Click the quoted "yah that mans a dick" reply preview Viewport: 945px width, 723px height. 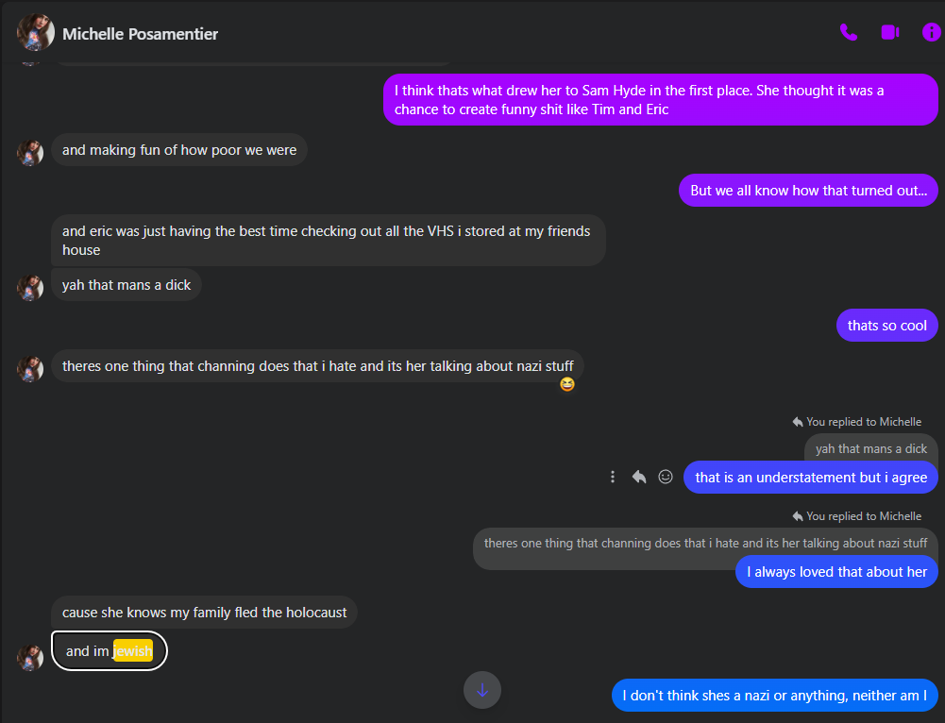(870, 448)
